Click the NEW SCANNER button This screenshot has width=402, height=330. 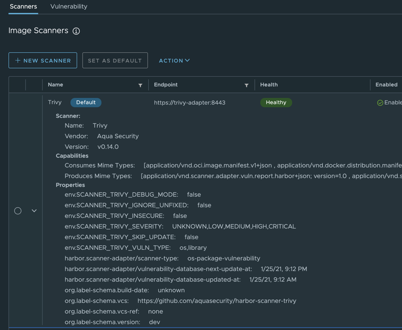pos(43,60)
